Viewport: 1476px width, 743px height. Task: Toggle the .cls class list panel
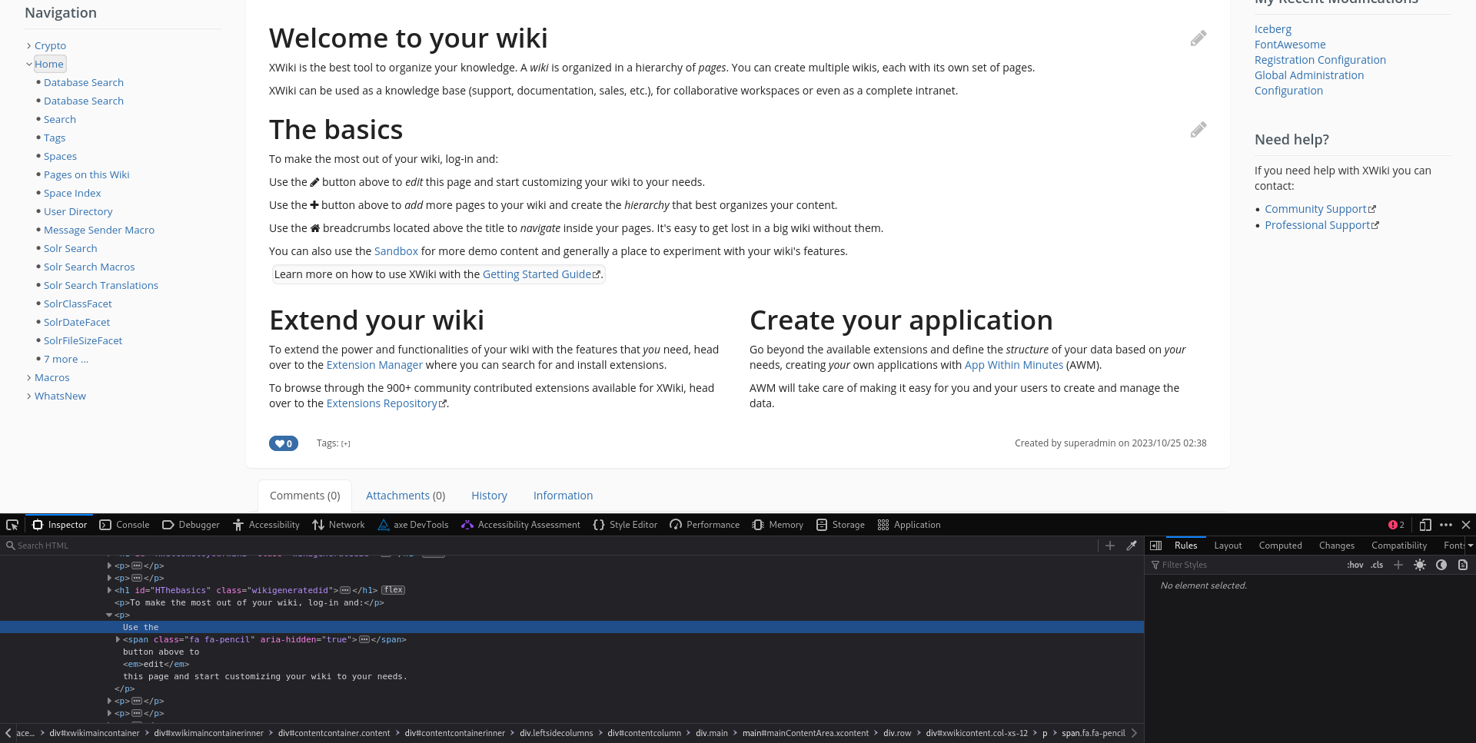tap(1377, 565)
